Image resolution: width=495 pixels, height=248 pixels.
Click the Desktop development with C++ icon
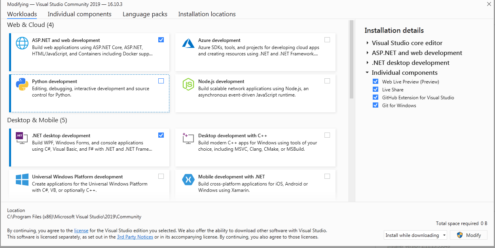[x=188, y=138]
